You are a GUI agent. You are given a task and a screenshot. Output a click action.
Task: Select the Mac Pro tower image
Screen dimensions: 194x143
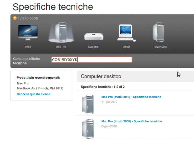coord(61,32)
